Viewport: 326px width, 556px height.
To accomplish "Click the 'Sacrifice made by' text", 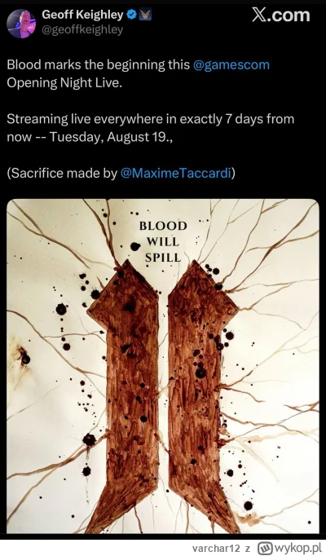I will click(62, 173).
